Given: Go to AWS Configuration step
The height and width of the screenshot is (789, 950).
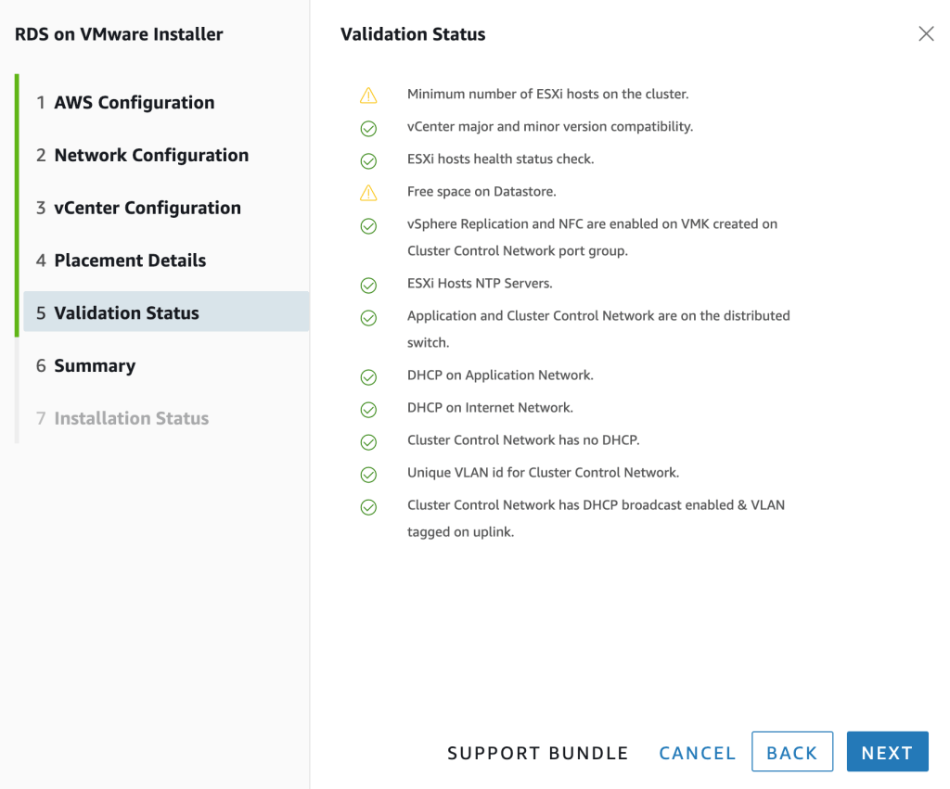Looking at the screenshot, I should 134,103.
